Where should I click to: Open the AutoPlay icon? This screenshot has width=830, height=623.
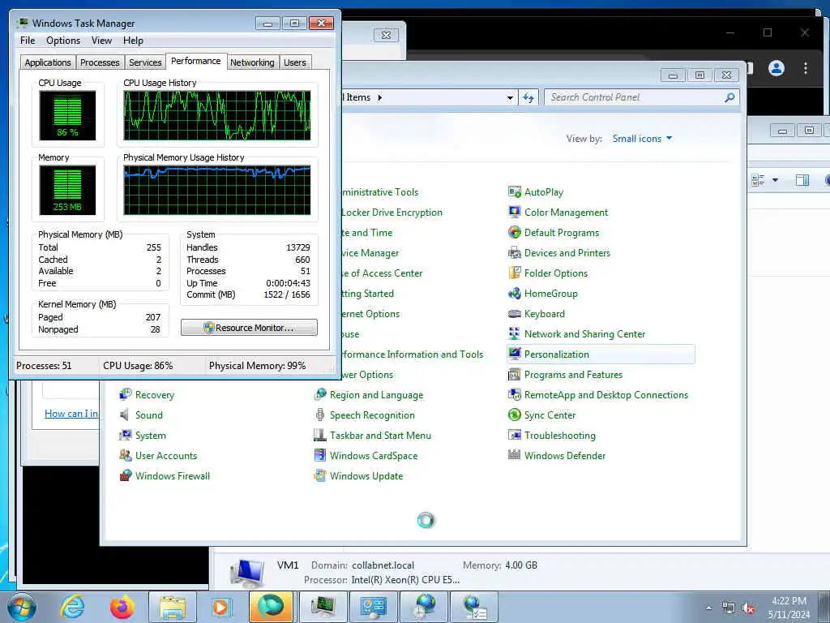pyautogui.click(x=515, y=191)
